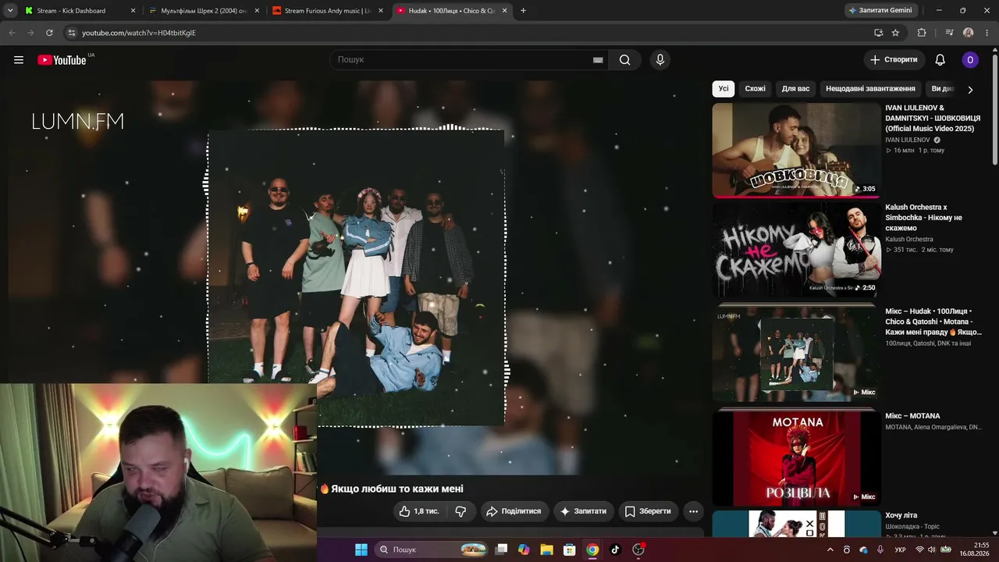Open the volume control in system tray
999x562 pixels.
pos(932,550)
